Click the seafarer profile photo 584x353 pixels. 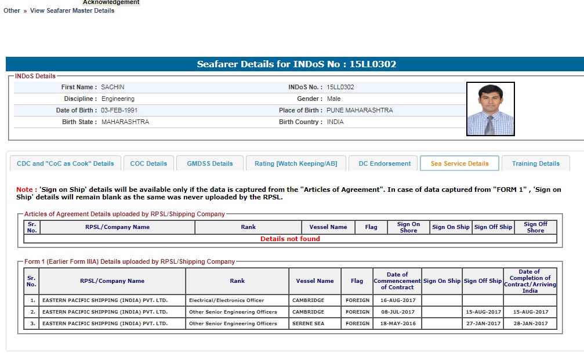490,109
